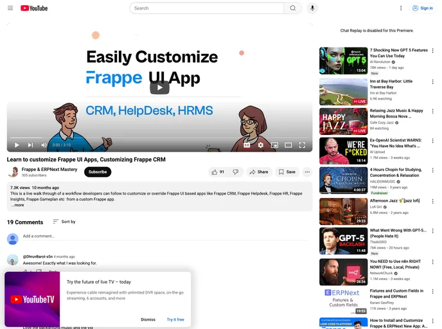
Task: Open the WE'RE F*CKED thumbnail
Action: click(343, 151)
